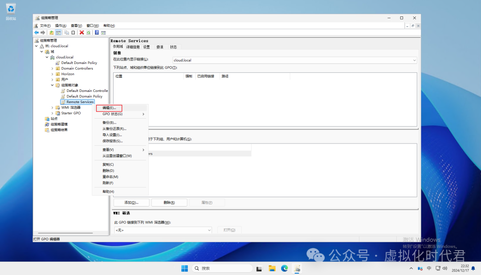This screenshot has height=275, width=481.
Task: Open the cloud.local location dropdown
Action: (x=414, y=60)
